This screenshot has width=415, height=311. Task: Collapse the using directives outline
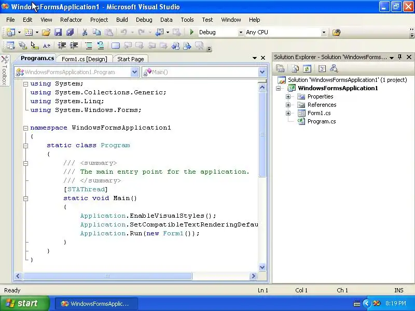pos(25,84)
